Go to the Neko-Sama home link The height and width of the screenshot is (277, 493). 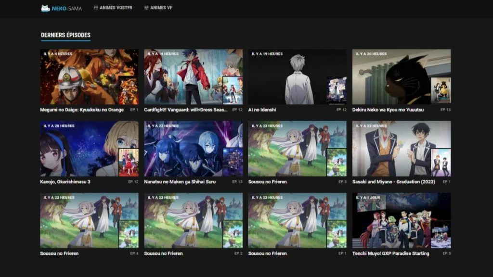pyautogui.click(x=61, y=8)
